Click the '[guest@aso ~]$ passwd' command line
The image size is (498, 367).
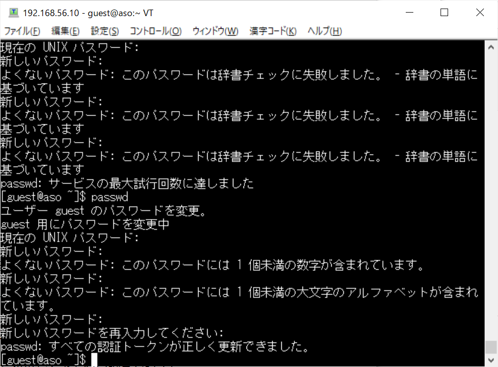[65, 197]
